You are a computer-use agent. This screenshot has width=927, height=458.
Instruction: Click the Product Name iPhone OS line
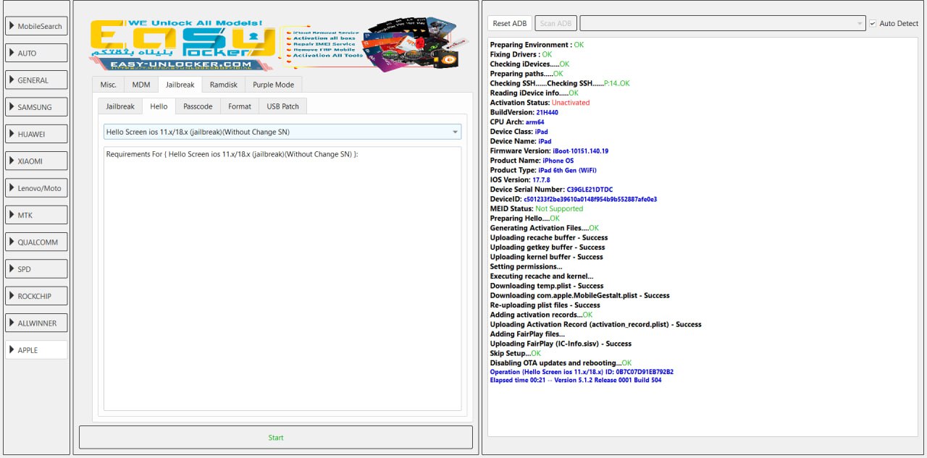(532, 161)
